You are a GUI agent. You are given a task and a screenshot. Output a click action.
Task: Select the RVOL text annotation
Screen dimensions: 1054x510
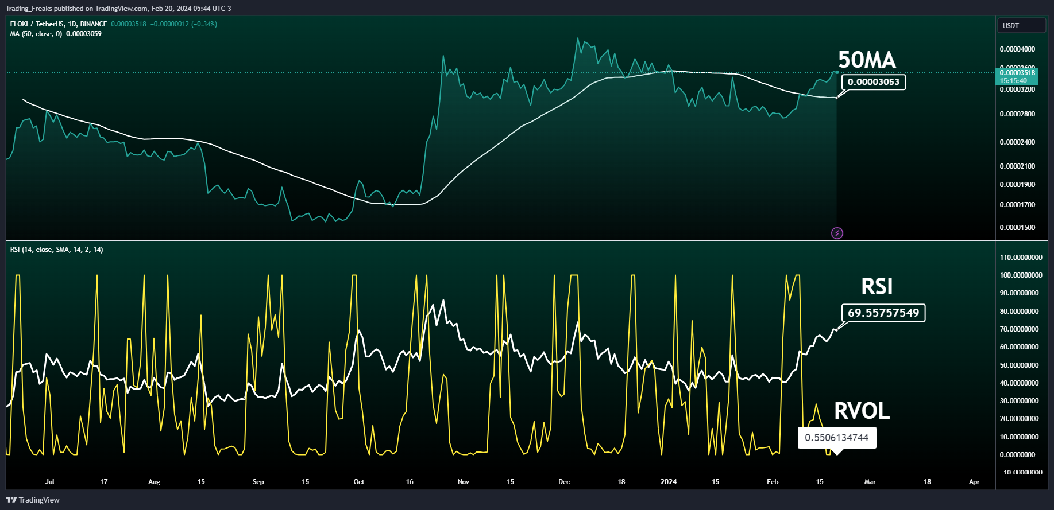pos(862,411)
